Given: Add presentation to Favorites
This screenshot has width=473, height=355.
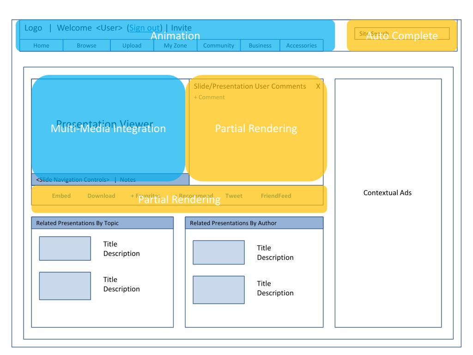Looking at the screenshot, I should click(x=146, y=196).
